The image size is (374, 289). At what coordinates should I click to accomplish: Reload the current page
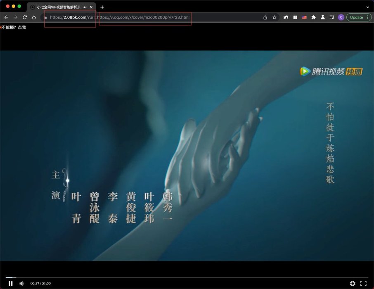(x=25, y=17)
